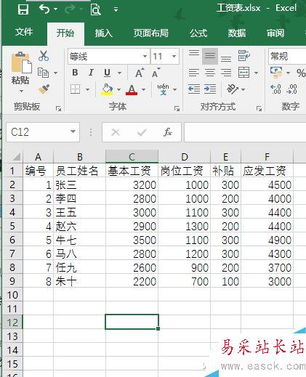The height and width of the screenshot is (377, 306).
Task: Decrease indent in alignment group
Action: click(x=194, y=89)
